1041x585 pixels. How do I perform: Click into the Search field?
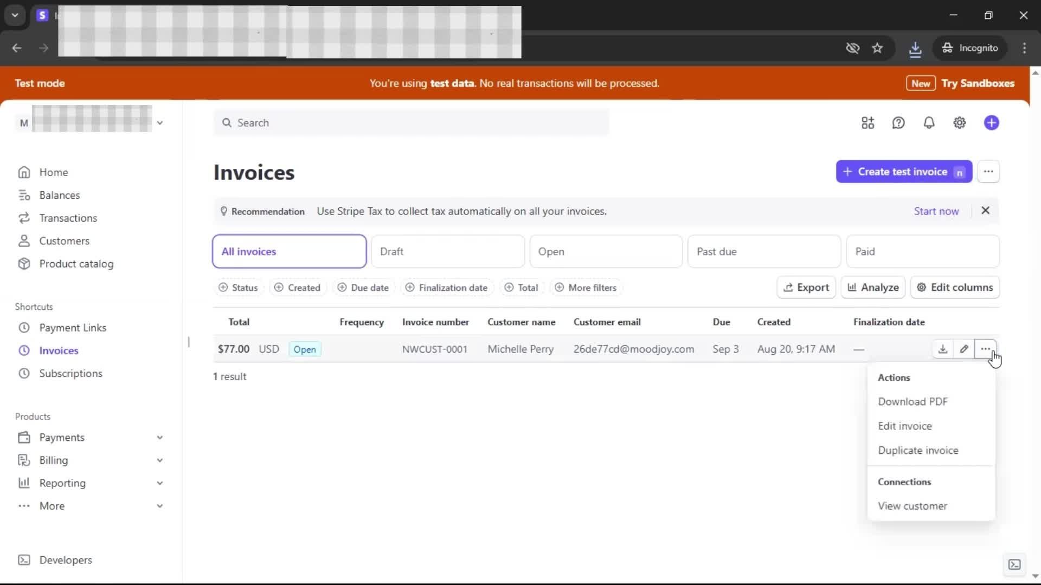(412, 123)
